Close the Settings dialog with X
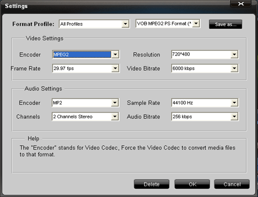Viewport: 258px width, 197px height. click(241, 4)
